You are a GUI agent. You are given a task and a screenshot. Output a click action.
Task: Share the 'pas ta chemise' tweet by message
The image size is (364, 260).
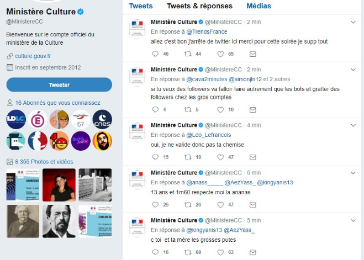pyautogui.click(x=253, y=157)
